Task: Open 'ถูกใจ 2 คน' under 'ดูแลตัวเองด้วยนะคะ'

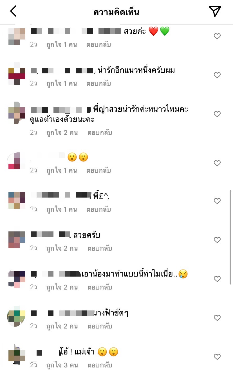Action: click(62, 133)
